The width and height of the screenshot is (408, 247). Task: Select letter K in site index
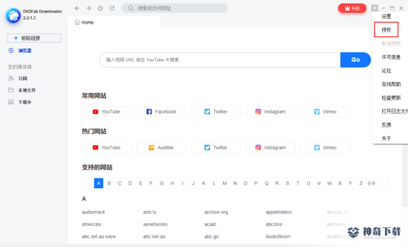pyautogui.click(x=203, y=183)
